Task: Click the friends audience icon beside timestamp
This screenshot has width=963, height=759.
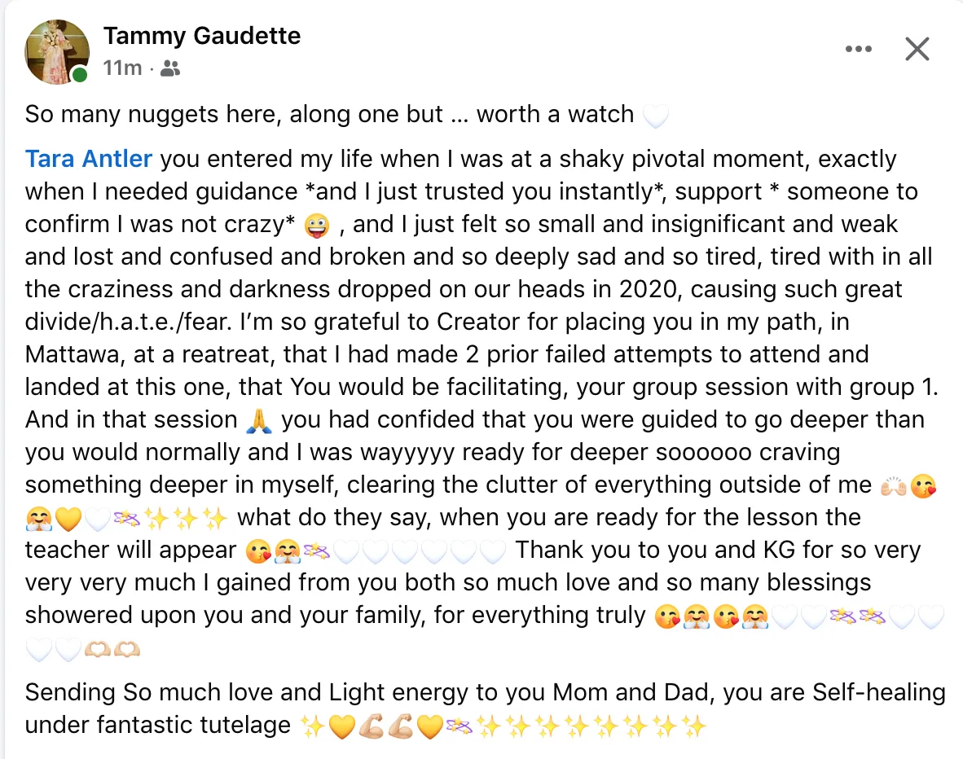Action: tap(170, 68)
